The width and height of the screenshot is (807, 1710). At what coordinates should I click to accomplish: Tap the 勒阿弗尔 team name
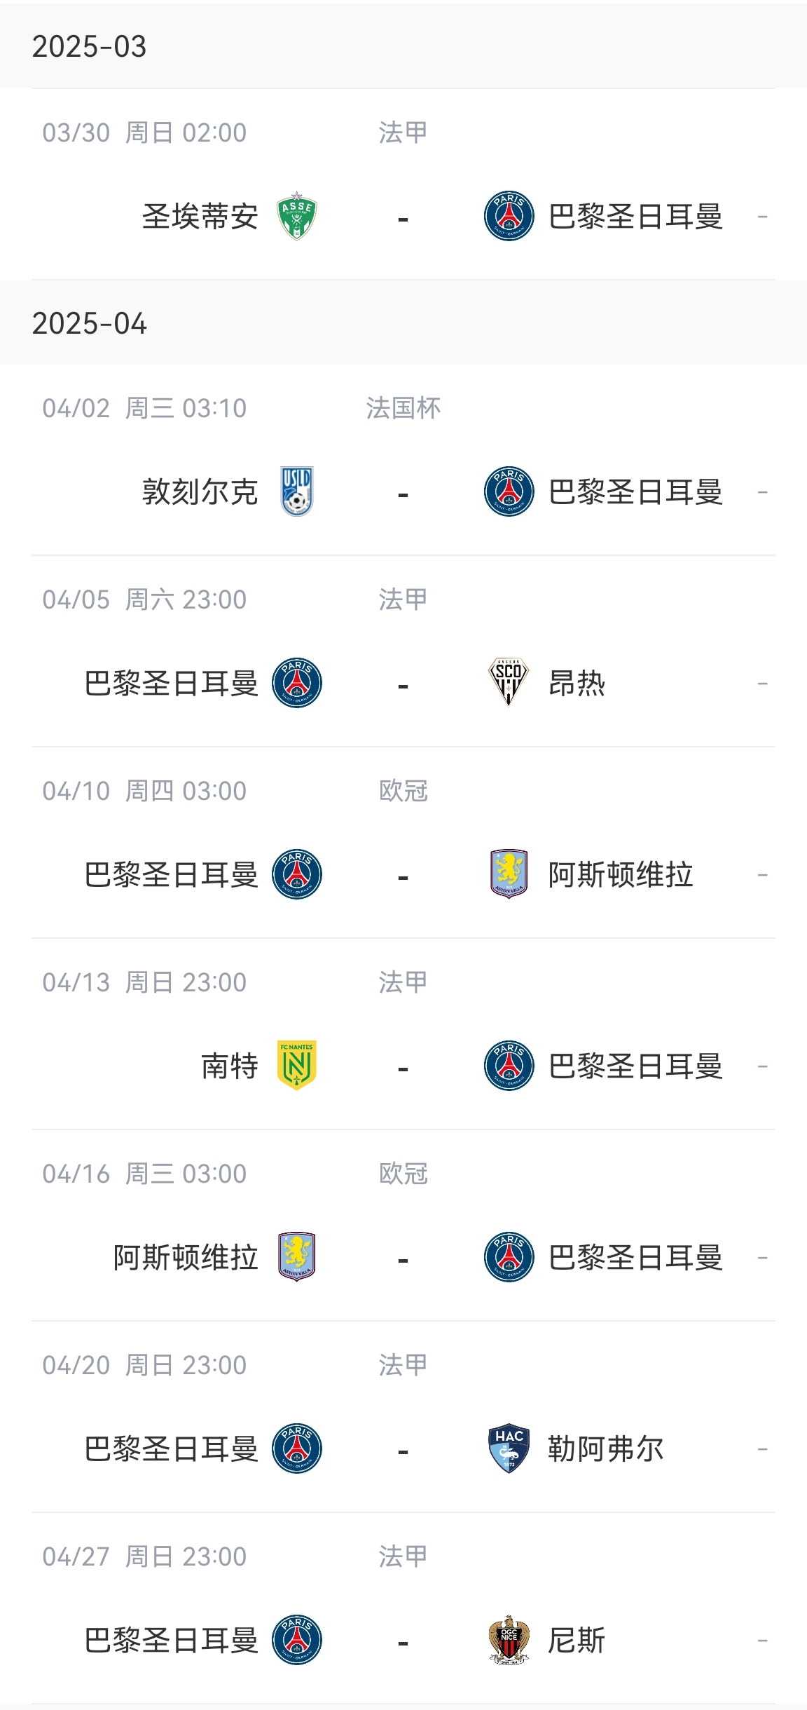[605, 1448]
